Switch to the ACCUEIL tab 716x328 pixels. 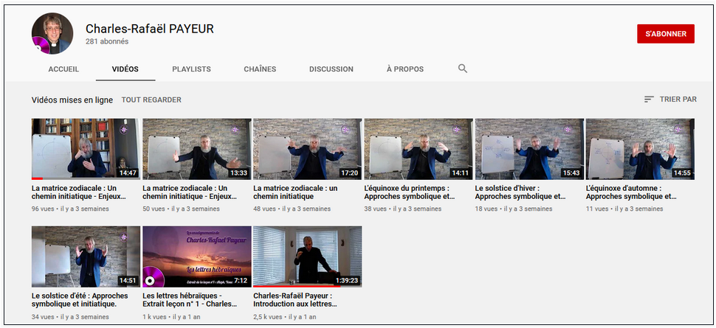coord(63,69)
